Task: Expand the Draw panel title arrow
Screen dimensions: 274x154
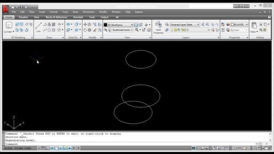Action: (x=63, y=38)
